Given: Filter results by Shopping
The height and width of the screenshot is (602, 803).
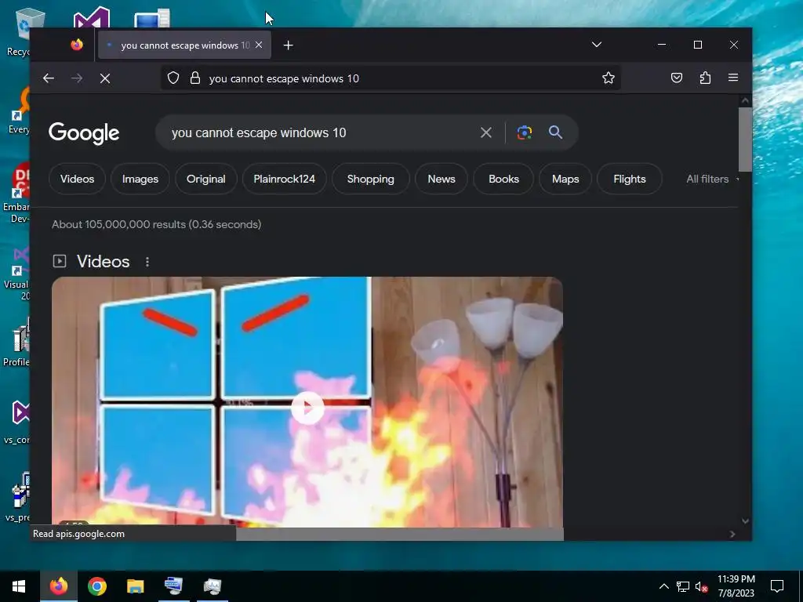Looking at the screenshot, I should point(371,179).
